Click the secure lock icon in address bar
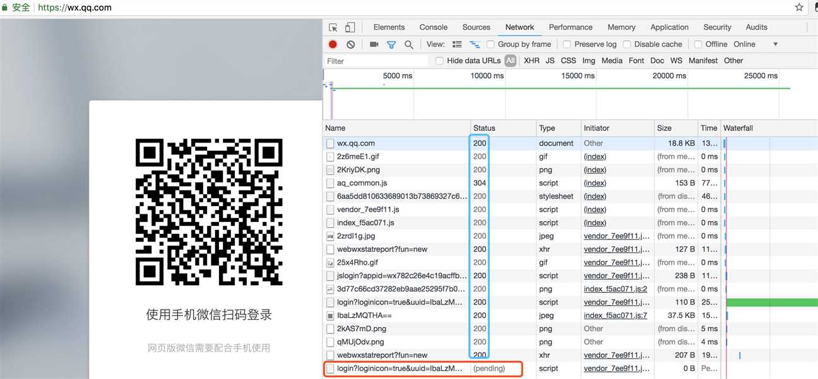 coord(5,8)
